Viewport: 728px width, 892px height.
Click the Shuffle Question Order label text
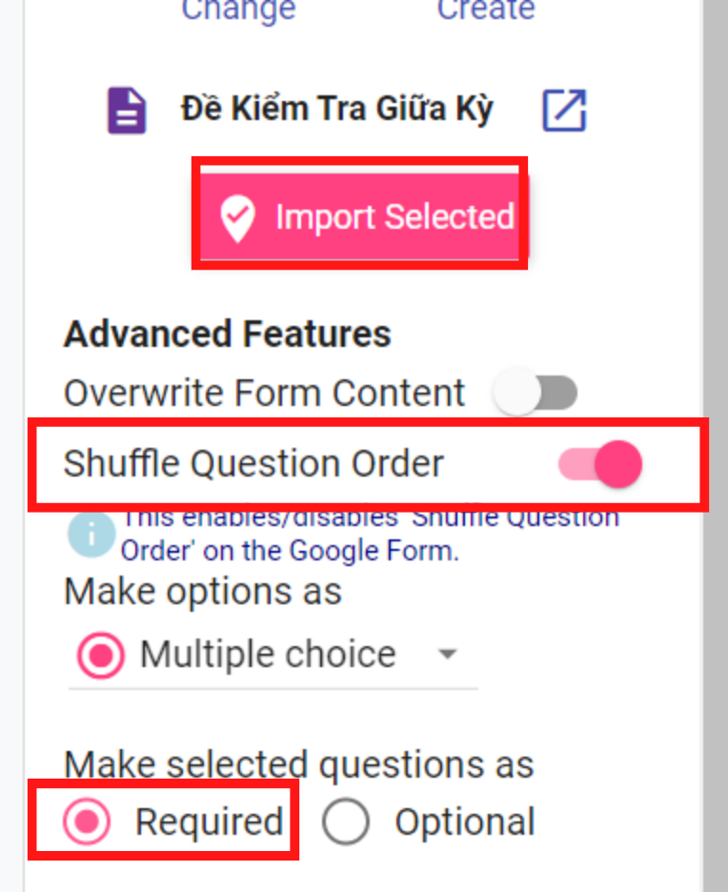click(x=253, y=464)
